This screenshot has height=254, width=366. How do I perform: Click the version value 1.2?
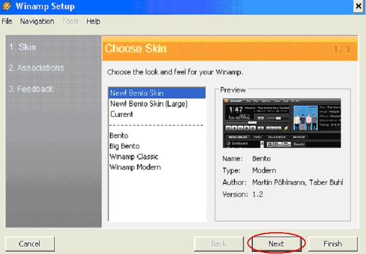(x=257, y=195)
